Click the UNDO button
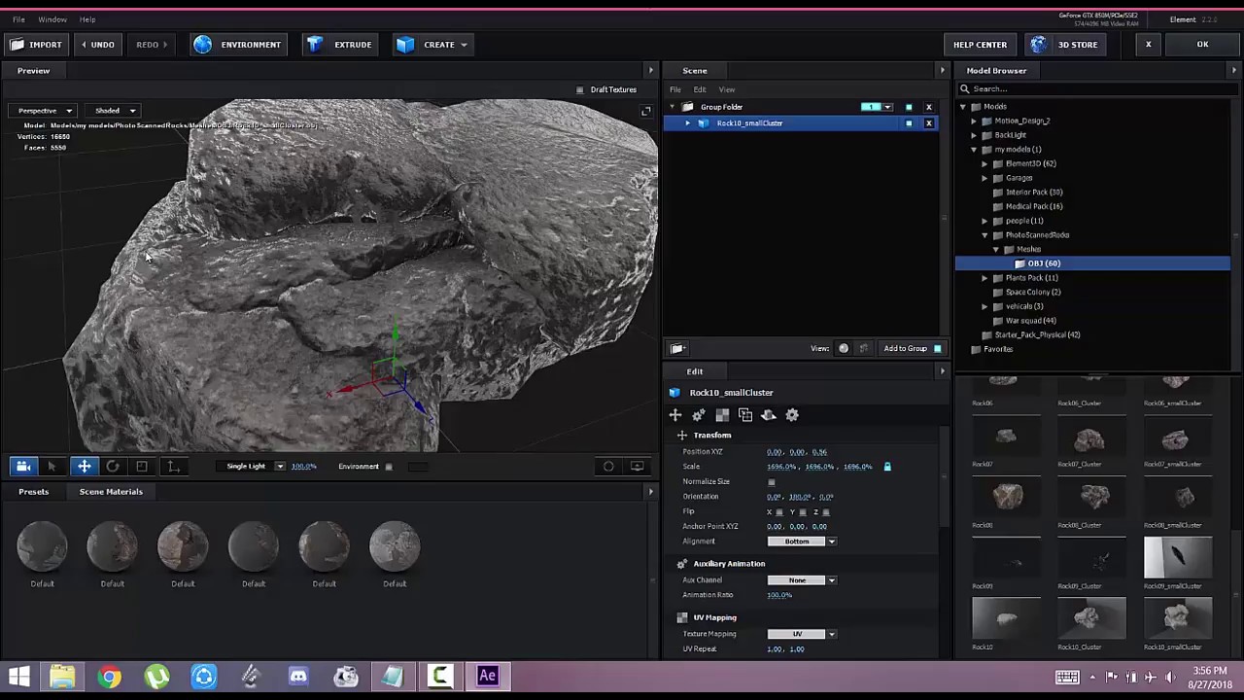1244x700 pixels. [98, 45]
